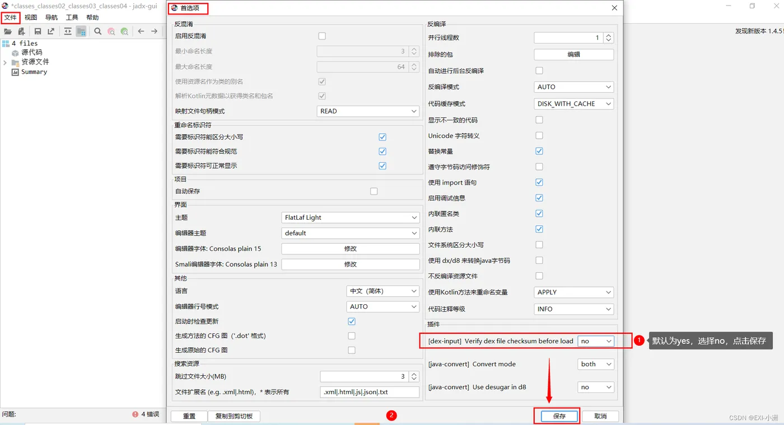784x425 pixels.
Task: Enable the 启用反混淆 checkbox
Action: click(x=322, y=36)
